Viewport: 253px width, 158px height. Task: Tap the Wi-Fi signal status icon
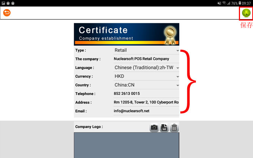click(224, 3)
